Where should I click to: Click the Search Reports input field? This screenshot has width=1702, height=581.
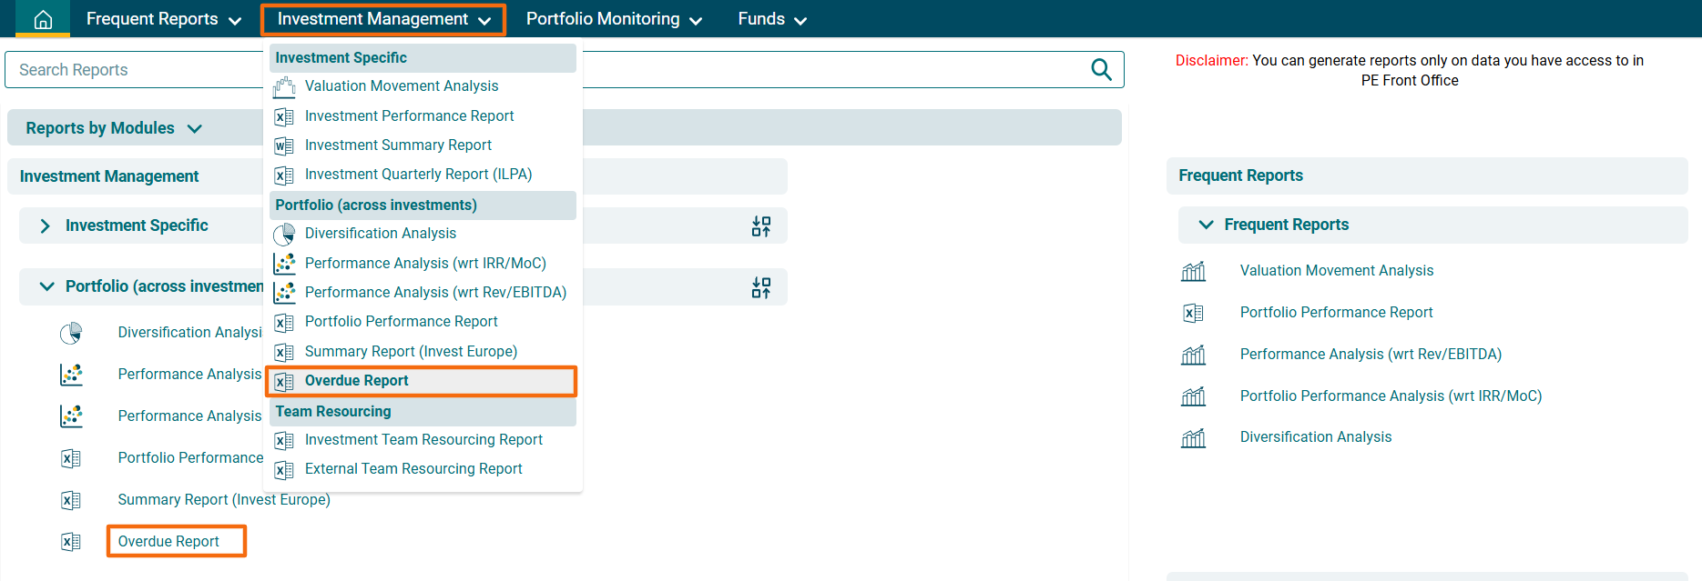(137, 70)
